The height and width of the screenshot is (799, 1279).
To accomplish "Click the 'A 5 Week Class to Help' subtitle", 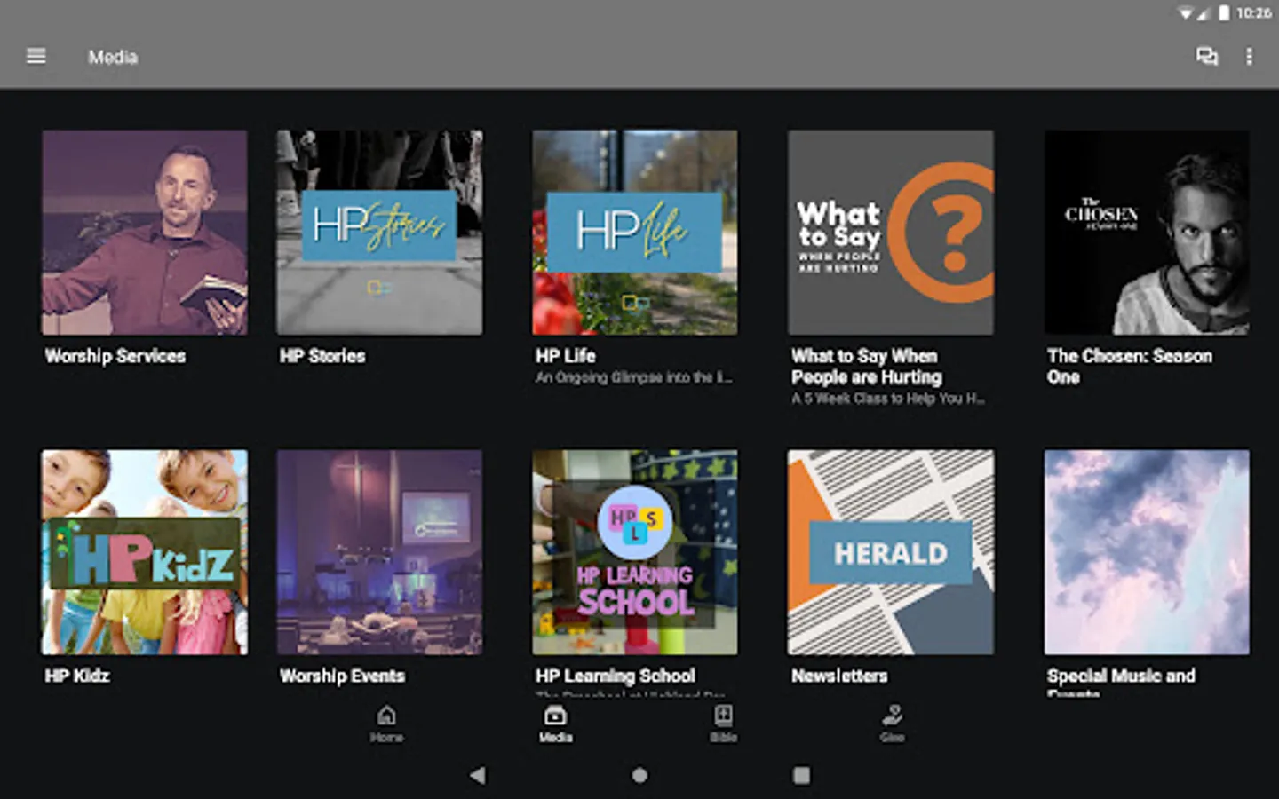I will (x=888, y=399).
